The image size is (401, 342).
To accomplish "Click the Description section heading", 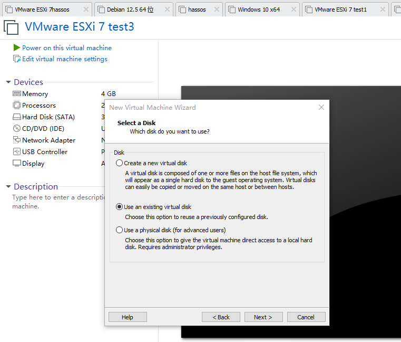I will (36, 187).
